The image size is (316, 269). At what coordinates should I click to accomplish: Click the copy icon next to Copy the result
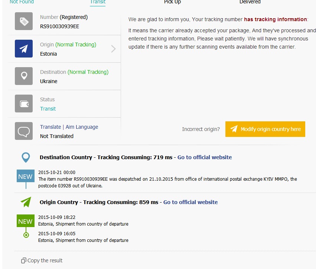click(23, 260)
